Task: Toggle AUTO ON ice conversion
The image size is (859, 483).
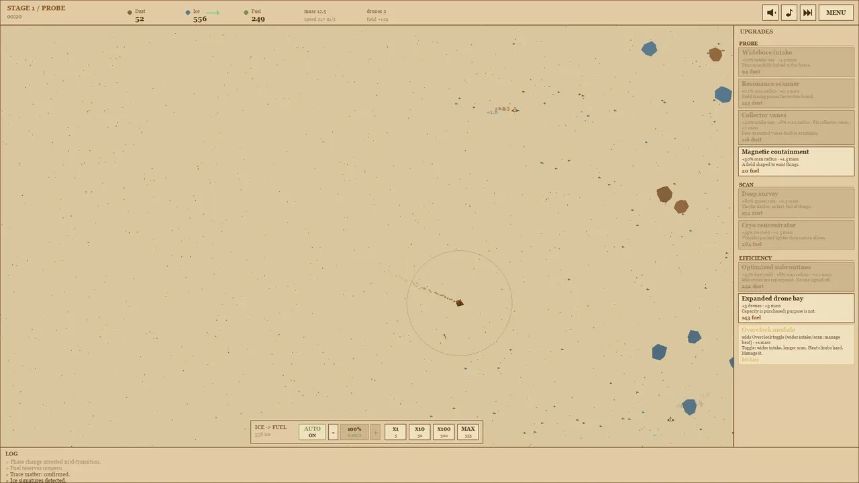Action: coord(312,431)
